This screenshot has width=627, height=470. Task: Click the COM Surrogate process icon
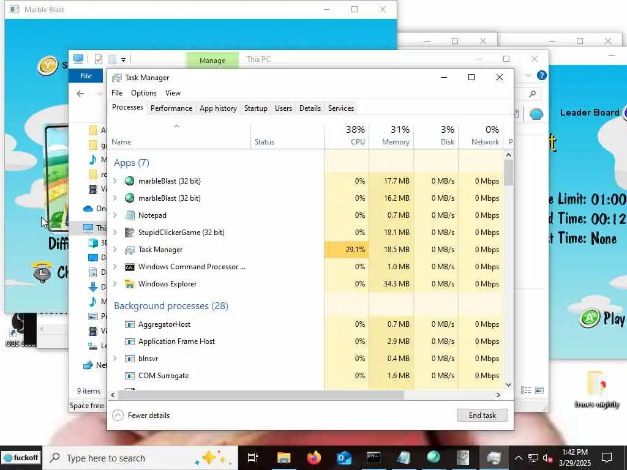pyautogui.click(x=130, y=376)
